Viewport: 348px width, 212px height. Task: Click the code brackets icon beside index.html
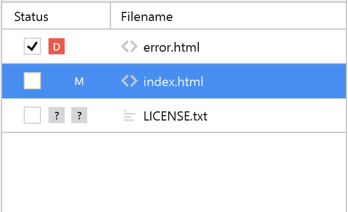[129, 81]
